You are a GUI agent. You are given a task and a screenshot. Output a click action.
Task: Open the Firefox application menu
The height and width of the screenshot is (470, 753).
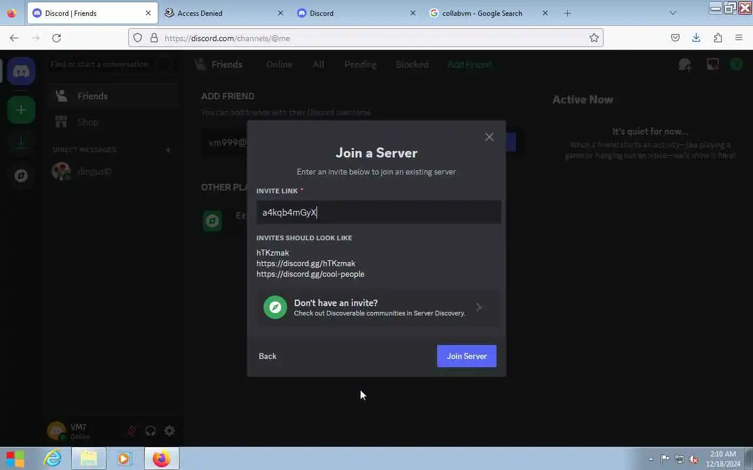[x=739, y=38]
